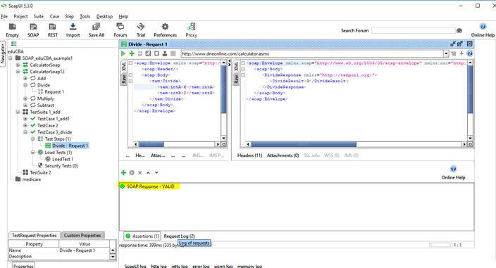Click the endpoint URL field
The image size is (496, 268).
pos(312,53)
